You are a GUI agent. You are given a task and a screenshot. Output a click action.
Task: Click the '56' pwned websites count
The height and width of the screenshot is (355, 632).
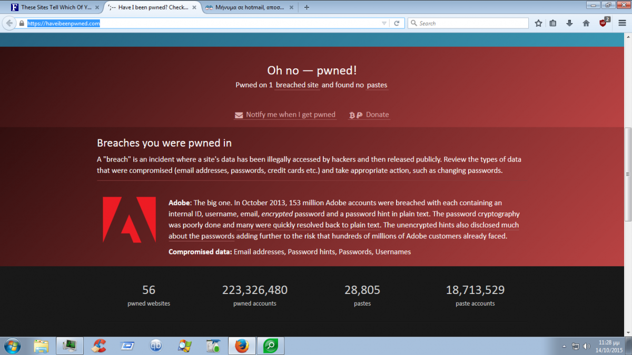[x=149, y=290]
